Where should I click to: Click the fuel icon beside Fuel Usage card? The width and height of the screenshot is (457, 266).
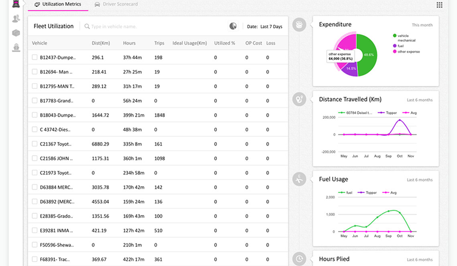click(299, 179)
